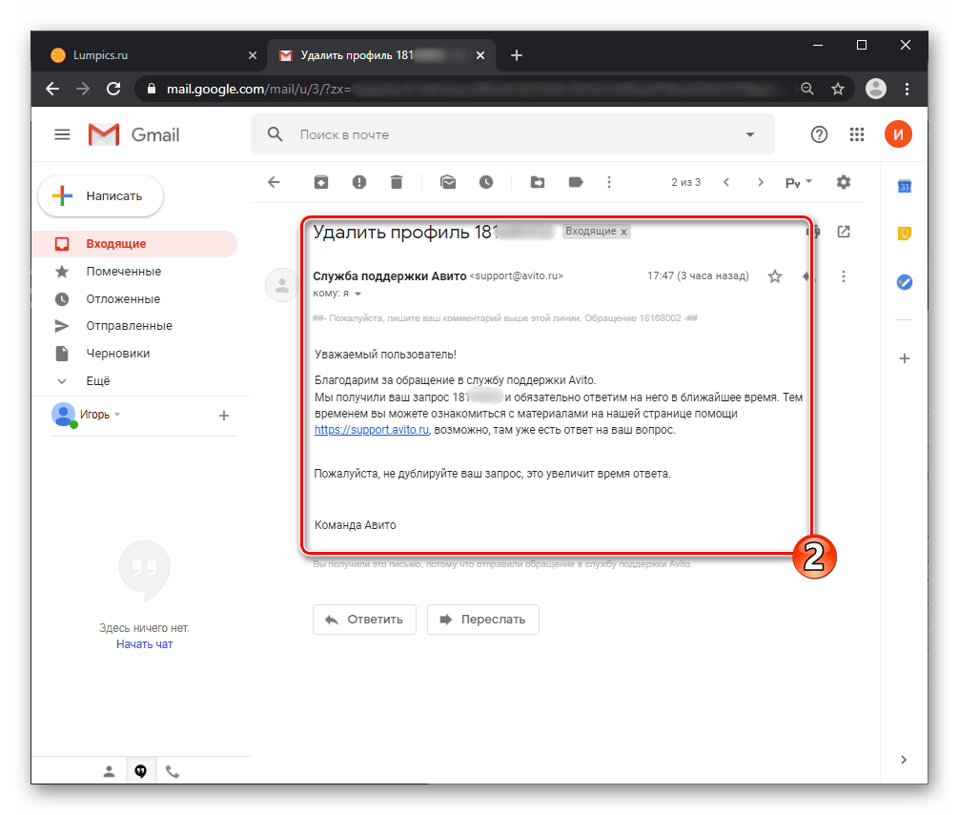
Task: Click the Поиск в почте search field
Action: [513, 134]
